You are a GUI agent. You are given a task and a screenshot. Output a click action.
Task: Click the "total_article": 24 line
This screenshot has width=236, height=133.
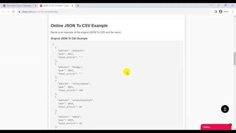[x=70, y=107]
